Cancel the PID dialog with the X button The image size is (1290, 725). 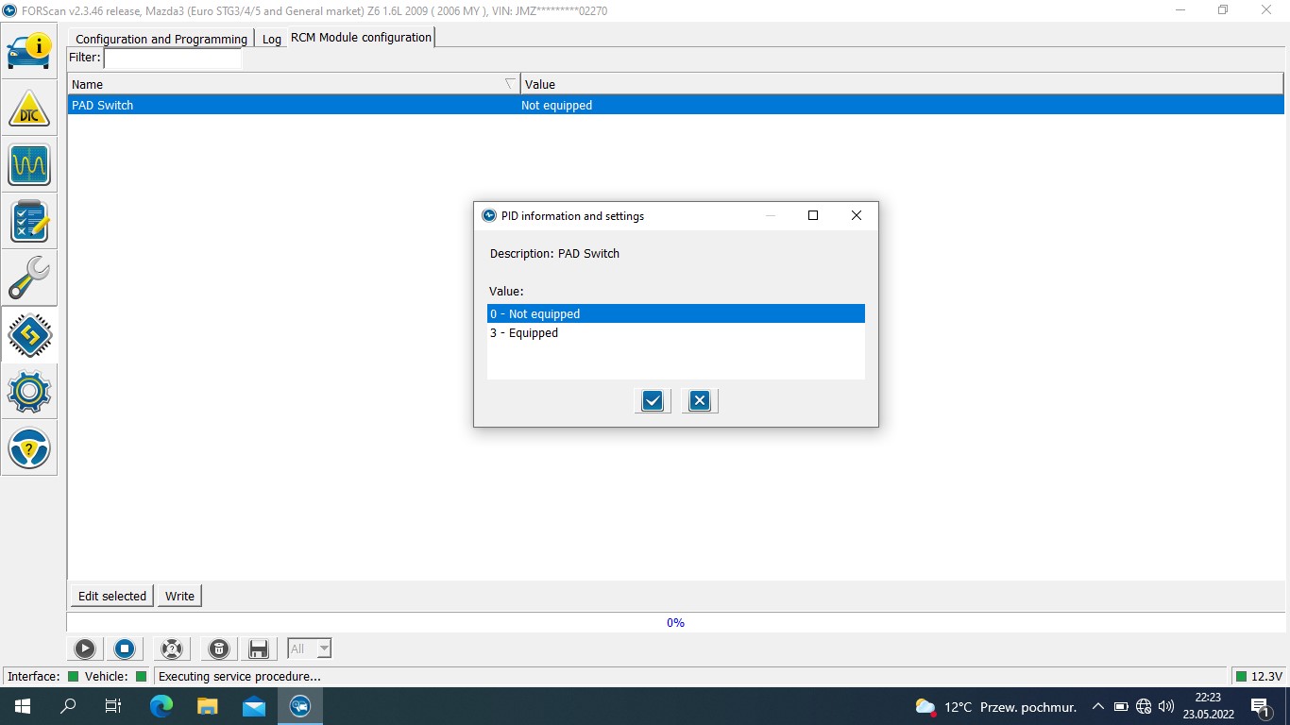coord(699,401)
